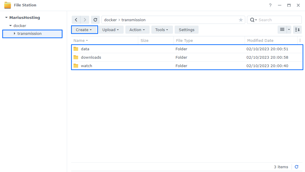Image resolution: width=305 pixels, height=172 pixels.
Task: Click the Settings button
Action: point(186,29)
